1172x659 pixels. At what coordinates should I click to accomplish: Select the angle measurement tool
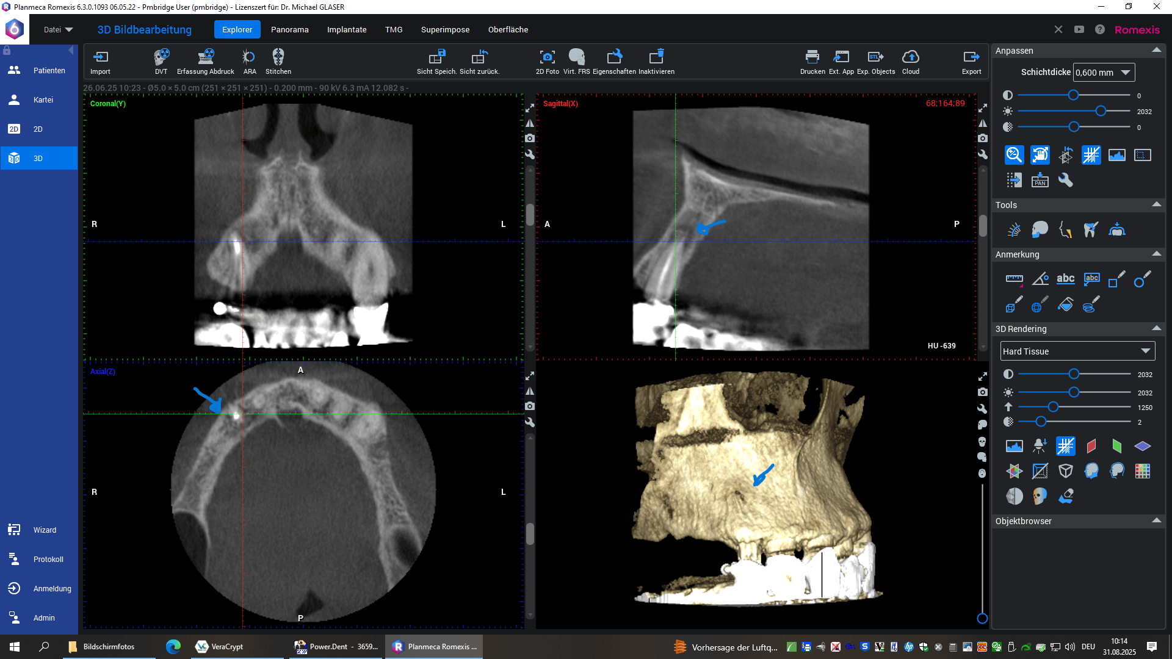click(1040, 280)
